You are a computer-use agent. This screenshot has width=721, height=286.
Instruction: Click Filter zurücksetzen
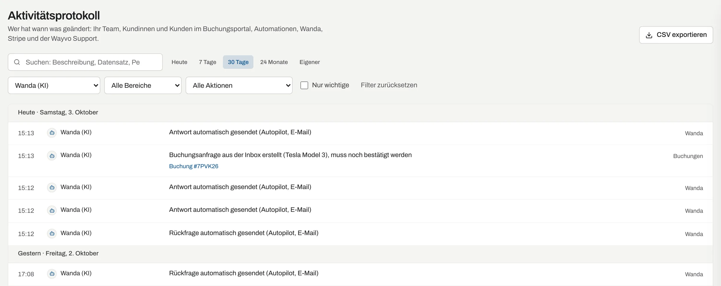389,85
